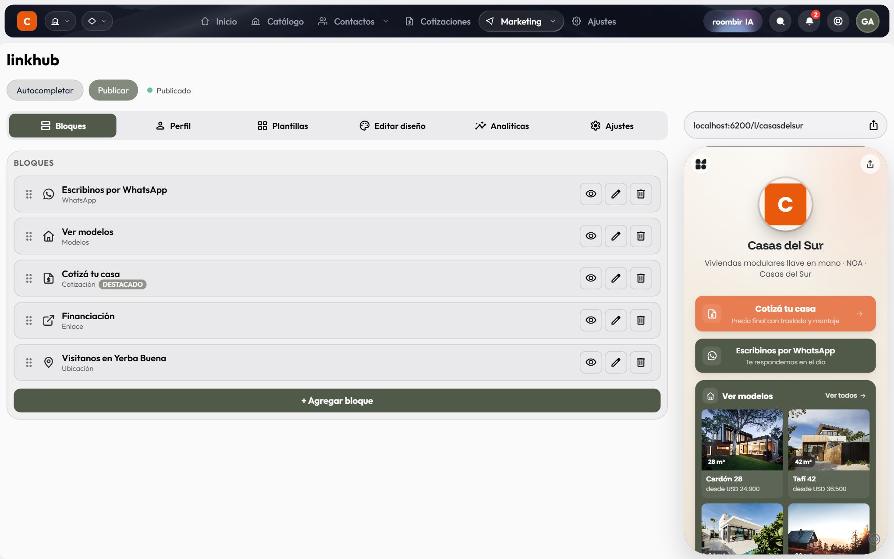The width and height of the screenshot is (894, 559).
Task: Open the Marketing dropdown menu
Action: coord(521,21)
